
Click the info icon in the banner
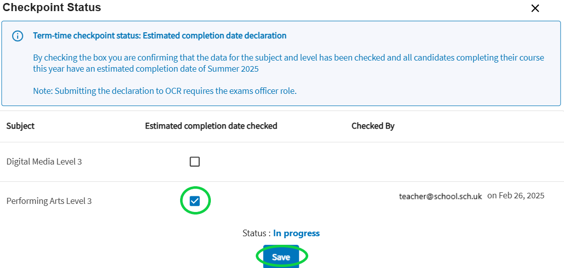[18, 36]
